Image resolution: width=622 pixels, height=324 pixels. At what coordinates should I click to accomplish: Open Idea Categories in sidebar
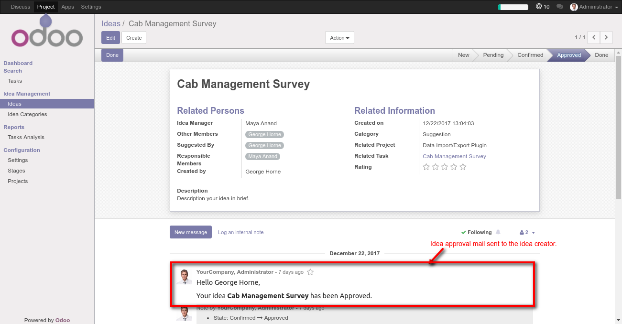[x=27, y=114]
